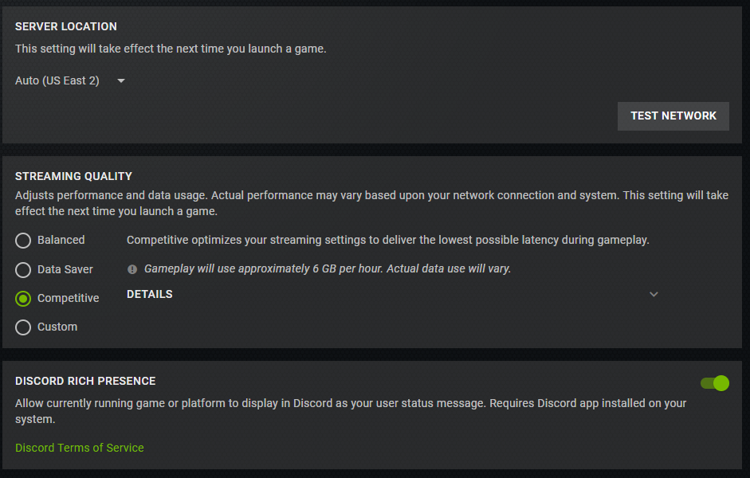Image resolution: width=750 pixels, height=478 pixels.
Task: Click the info icon beside the data usage note
Action: [x=132, y=269]
